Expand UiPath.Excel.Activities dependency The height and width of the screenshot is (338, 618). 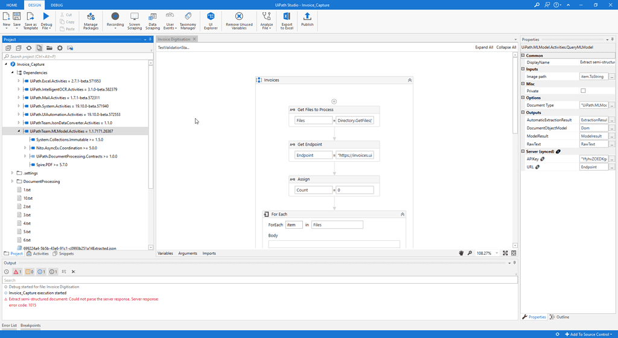point(19,81)
